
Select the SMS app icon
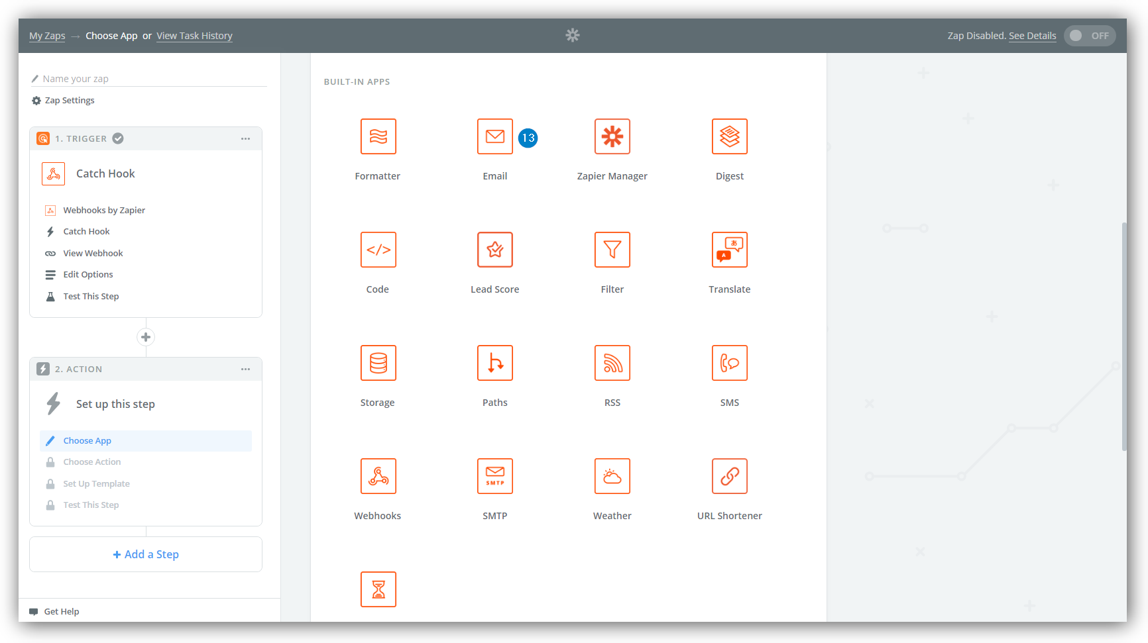tap(730, 363)
